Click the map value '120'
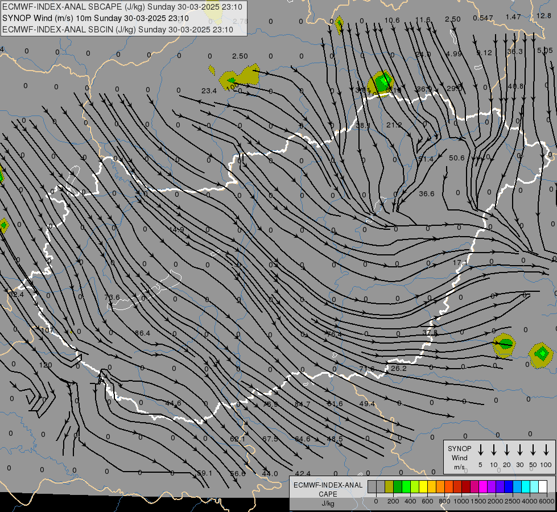Screen dimensions: 557x512 pos(46,365)
